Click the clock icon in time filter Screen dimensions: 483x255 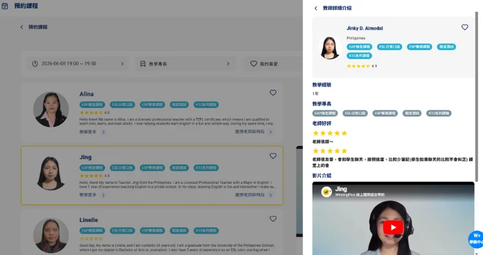coord(35,63)
